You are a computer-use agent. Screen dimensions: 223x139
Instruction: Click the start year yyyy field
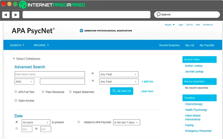(27, 129)
